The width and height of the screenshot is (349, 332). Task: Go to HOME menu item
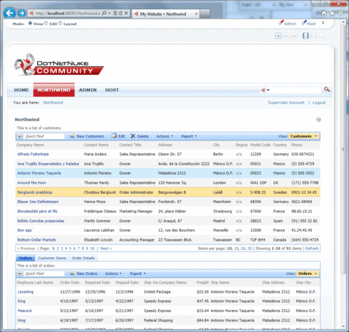(21, 90)
